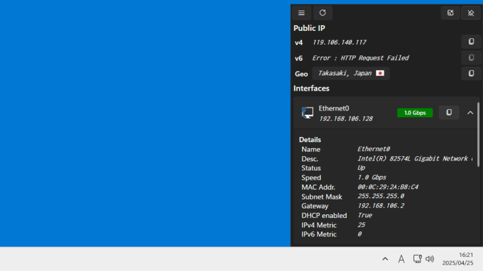
Task: Select the MAC address 00:0C:29:2A:B8:C4
Action: coord(388,187)
